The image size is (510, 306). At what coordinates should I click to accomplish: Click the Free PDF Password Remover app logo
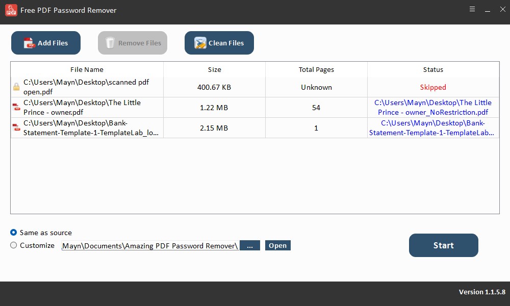point(11,10)
